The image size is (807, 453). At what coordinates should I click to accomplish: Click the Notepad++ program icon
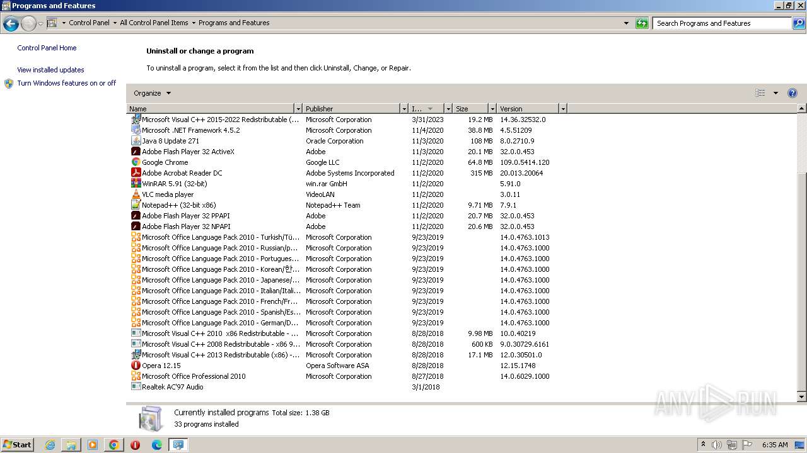(x=136, y=205)
